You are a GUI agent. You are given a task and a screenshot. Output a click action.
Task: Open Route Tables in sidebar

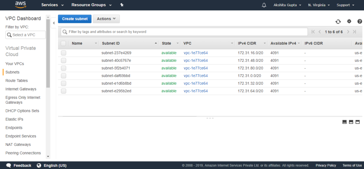[16, 81]
